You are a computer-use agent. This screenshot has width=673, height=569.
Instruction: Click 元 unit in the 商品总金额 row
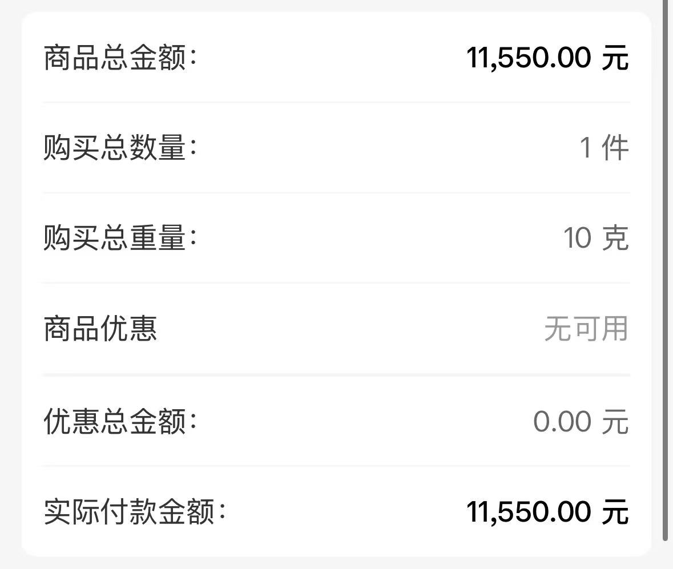tap(615, 58)
